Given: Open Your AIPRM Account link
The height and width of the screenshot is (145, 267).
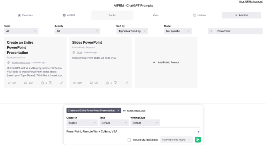Looking at the screenshot, I should [x=250, y=2].
